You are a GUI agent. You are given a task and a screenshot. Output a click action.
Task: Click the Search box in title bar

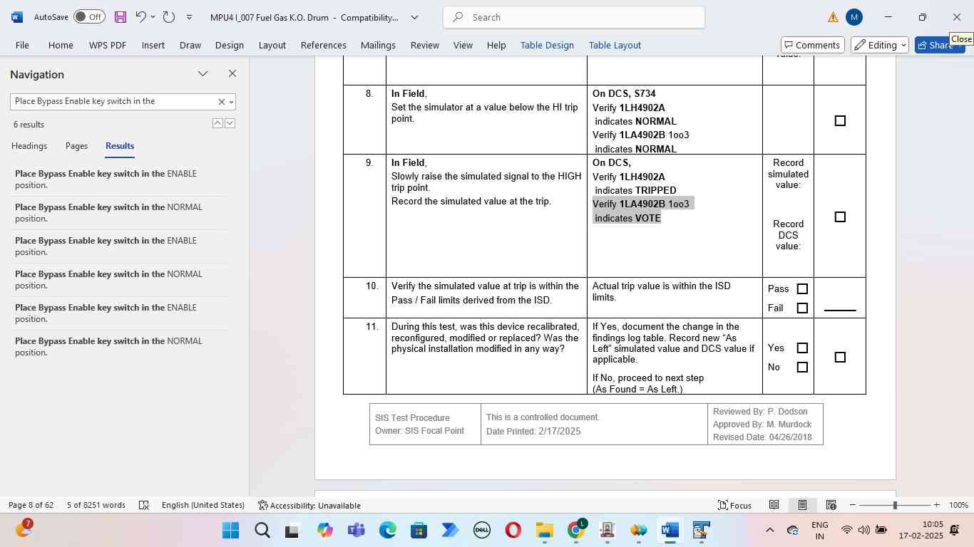pyautogui.click(x=574, y=17)
